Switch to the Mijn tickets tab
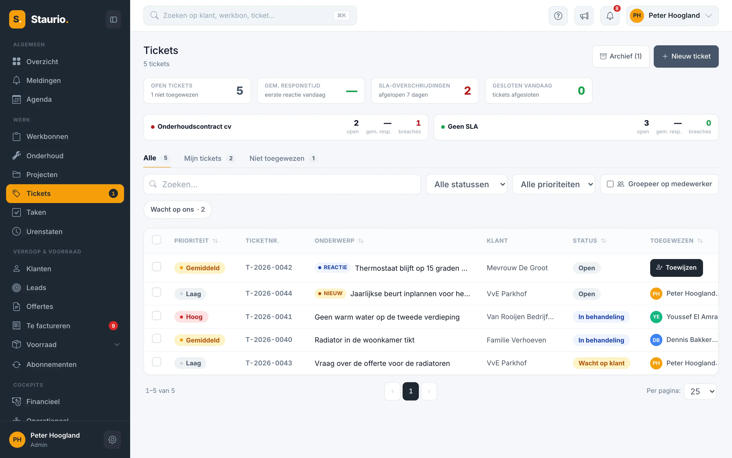Screen dimensions: 732x458 point(210,159)
